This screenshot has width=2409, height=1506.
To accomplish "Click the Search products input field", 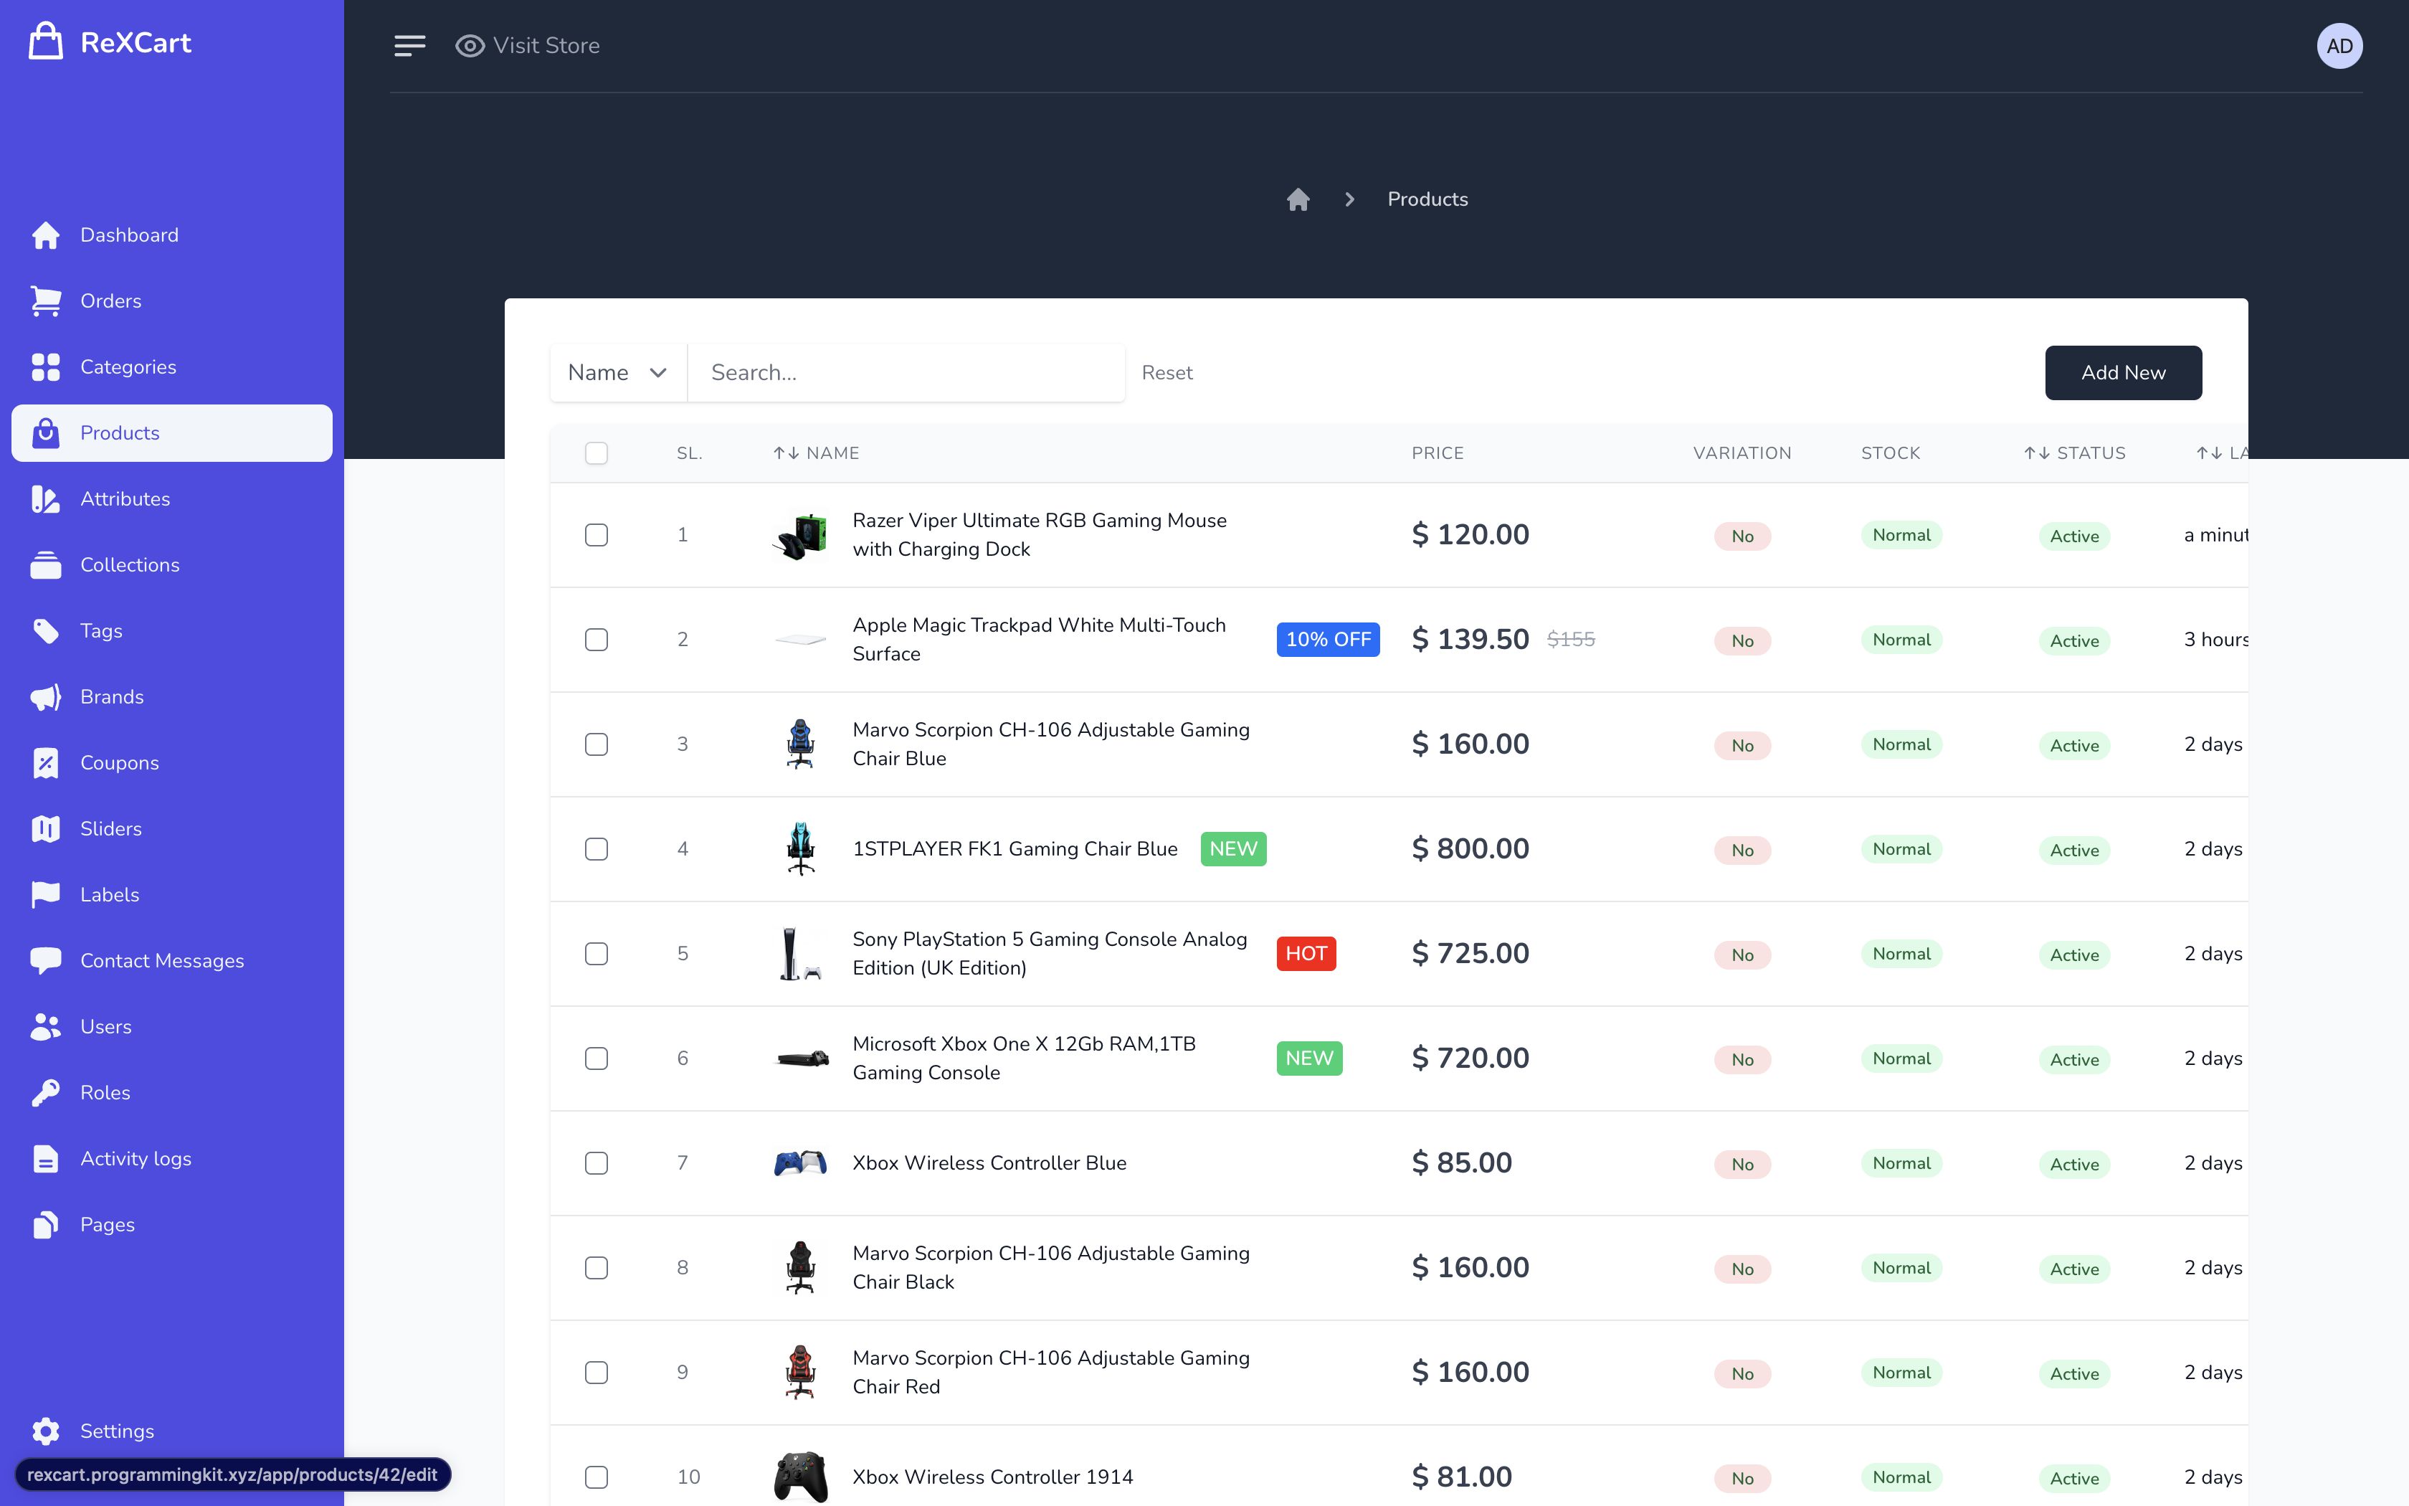I will click(906, 372).
